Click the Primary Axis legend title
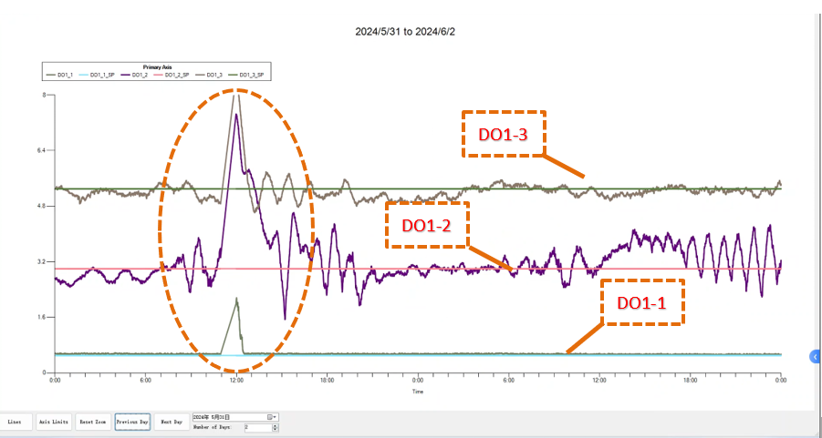This screenshot has width=822, height=438. 156,67
